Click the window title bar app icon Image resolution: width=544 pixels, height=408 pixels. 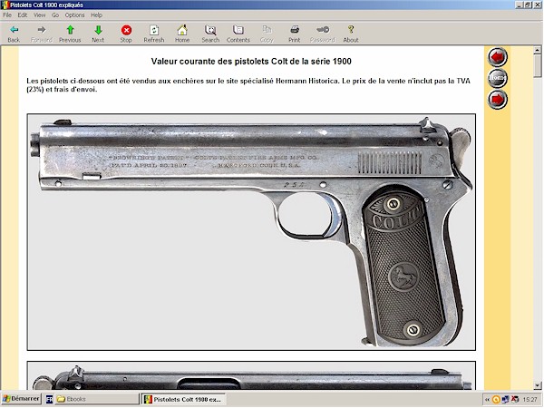pyautogui.click(x=5, y=5)
